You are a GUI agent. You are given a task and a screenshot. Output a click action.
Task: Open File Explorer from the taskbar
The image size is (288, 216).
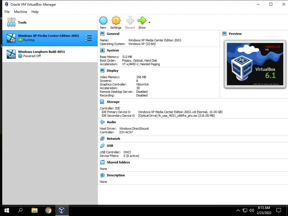pos(34,210)
